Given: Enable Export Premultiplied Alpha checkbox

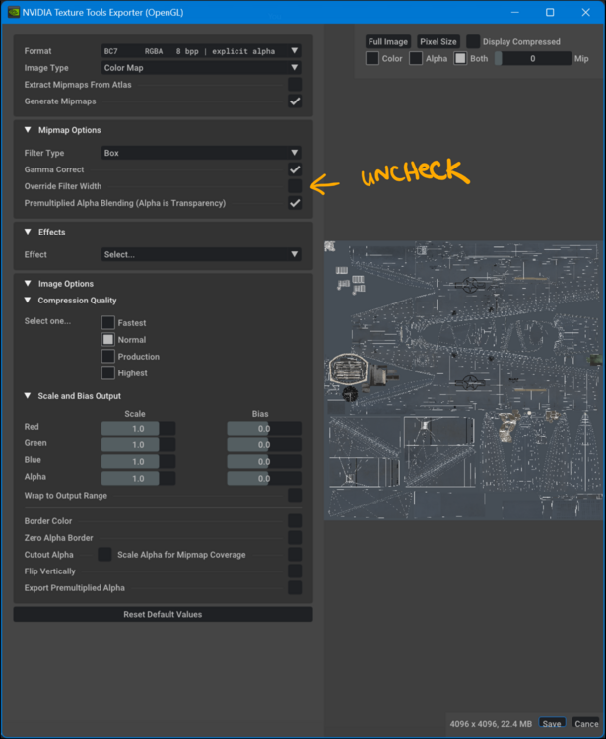Looking at the screenshot, I should coord(295,587).
